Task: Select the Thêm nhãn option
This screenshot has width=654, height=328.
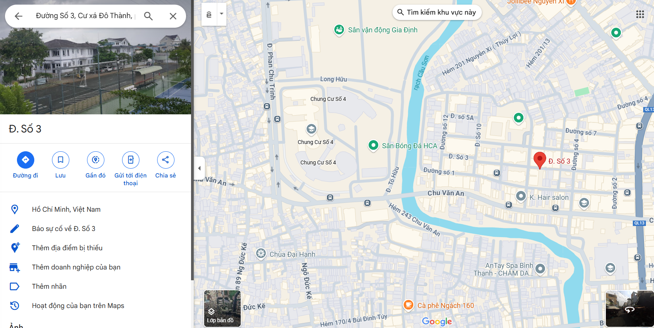Action: (49, 286)
